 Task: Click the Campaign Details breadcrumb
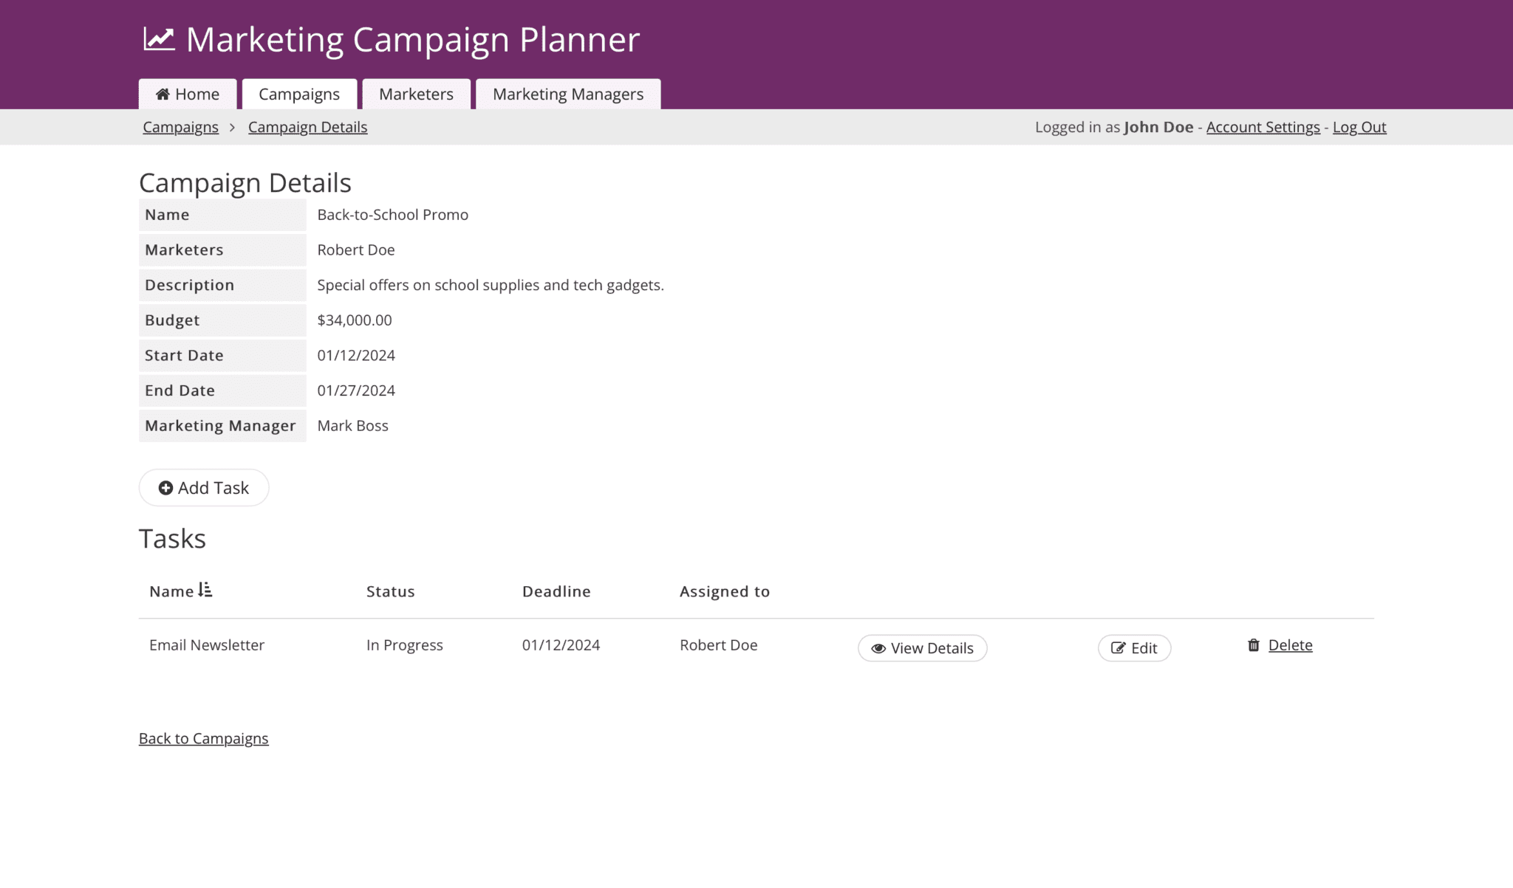coord(307,127)
